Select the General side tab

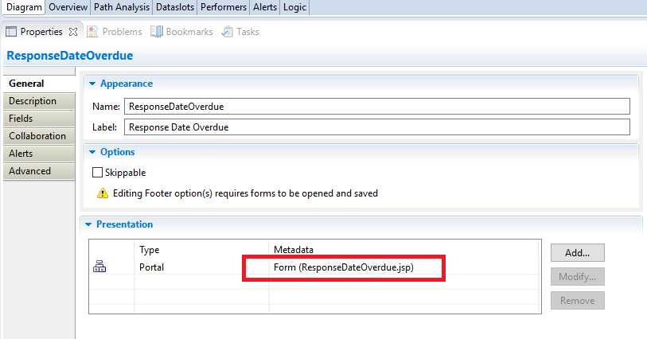(x=39, y=84)
